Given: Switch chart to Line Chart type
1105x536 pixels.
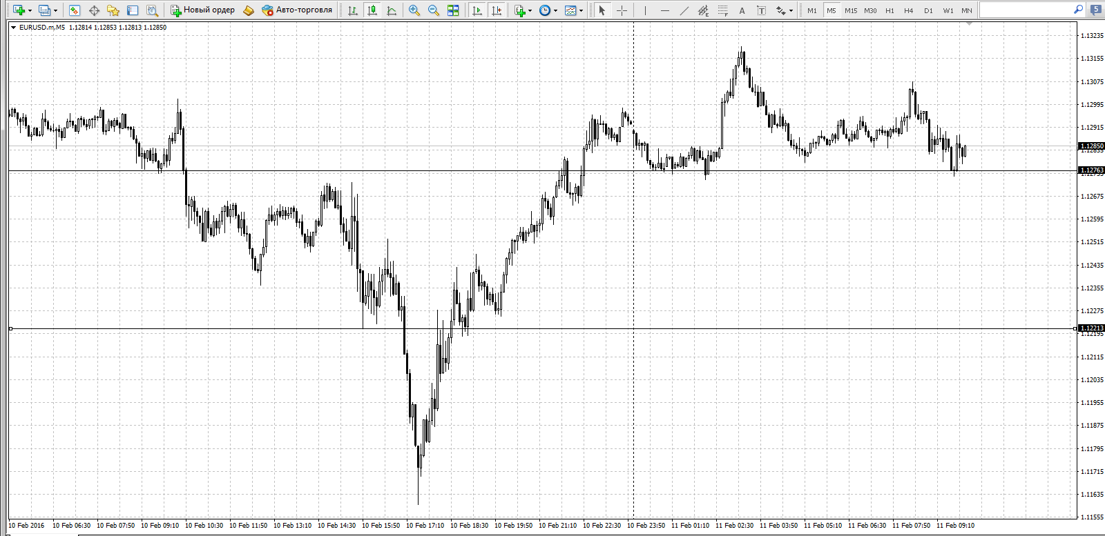Looking at the screenshot, I should (x=392, y=10).
